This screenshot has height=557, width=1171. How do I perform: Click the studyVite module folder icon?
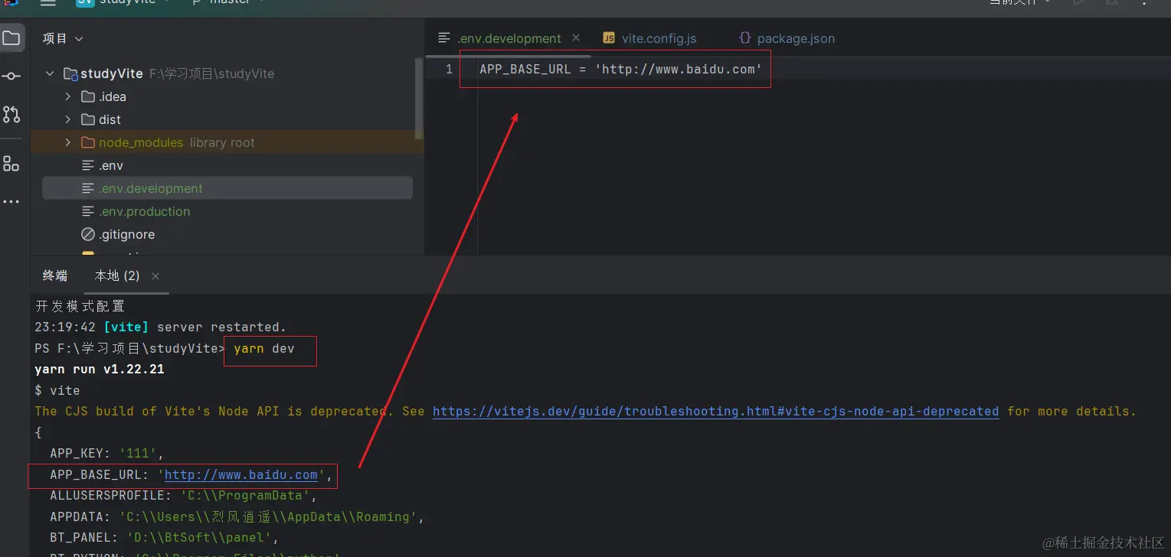70,73
